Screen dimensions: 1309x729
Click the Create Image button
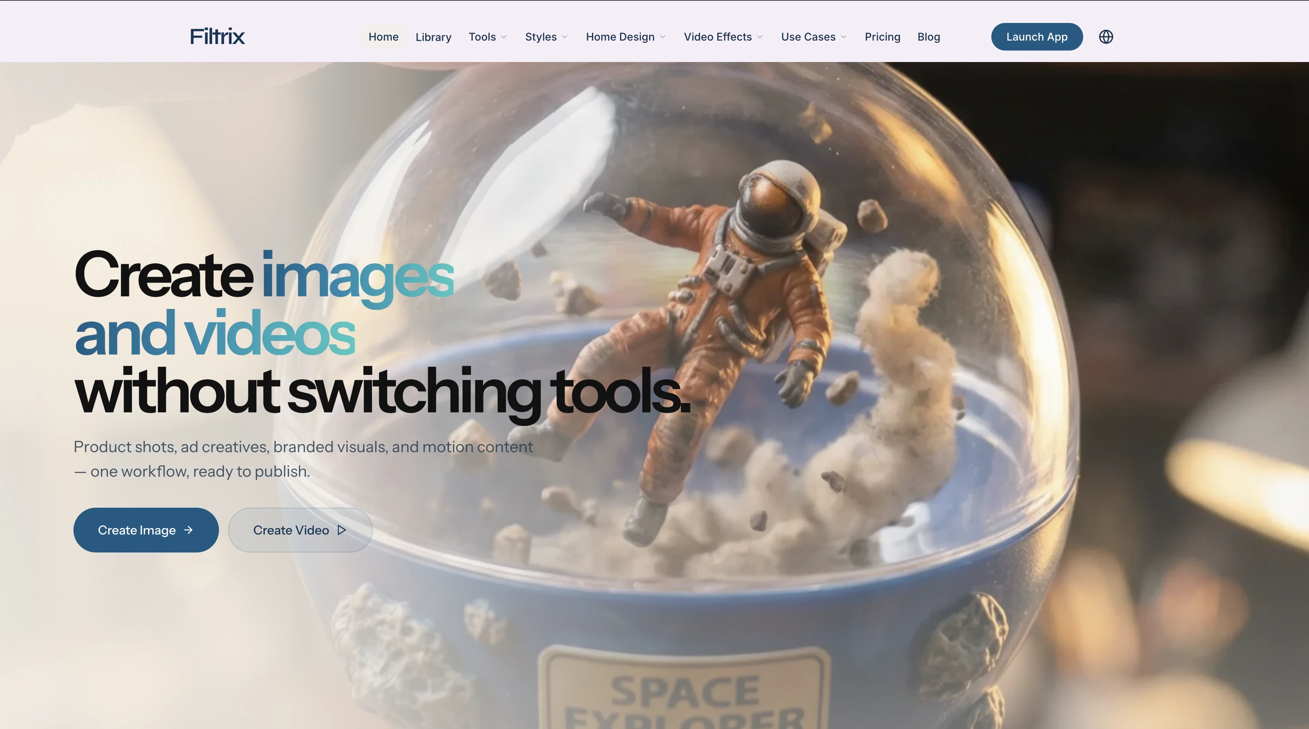[x=146, y=530]
